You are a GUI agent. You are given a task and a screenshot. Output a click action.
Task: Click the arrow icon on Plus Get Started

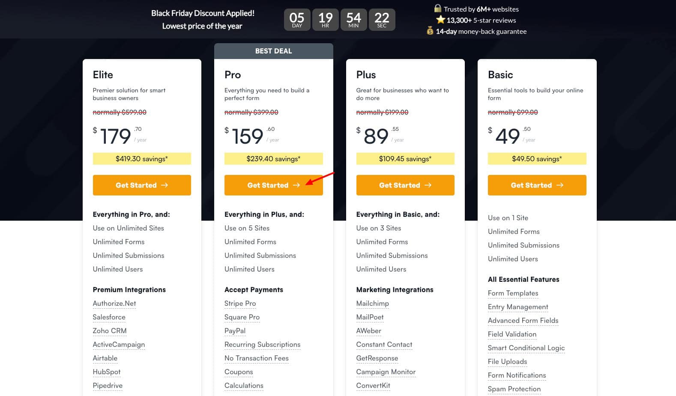pyautogui.click(x=428, y=185)
